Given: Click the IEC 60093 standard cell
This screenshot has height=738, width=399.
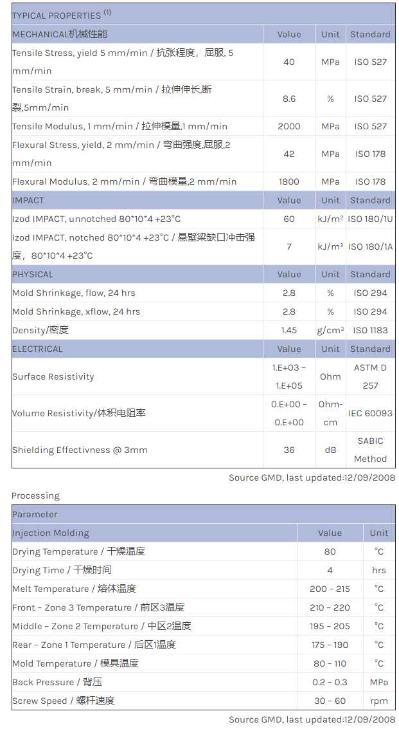Looking at the screenshot, I should (x=370, y=413).
